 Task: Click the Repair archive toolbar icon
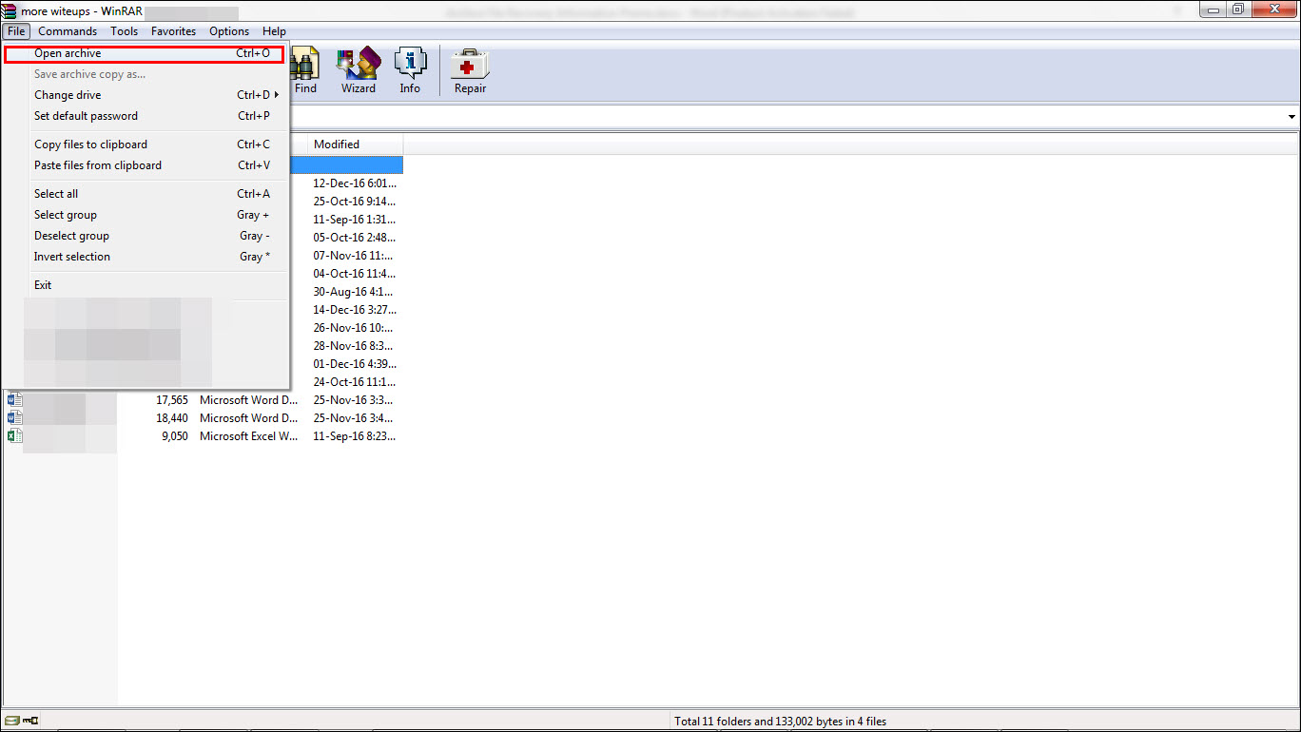point(470,71)
